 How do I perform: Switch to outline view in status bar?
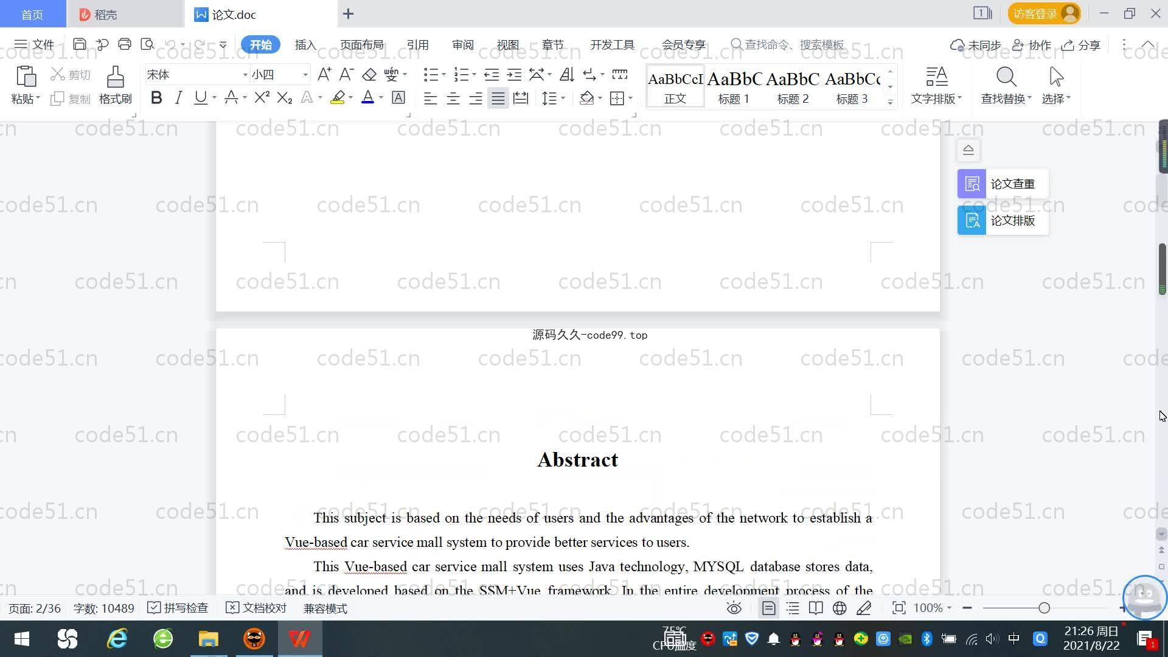(x=793, y=608)
